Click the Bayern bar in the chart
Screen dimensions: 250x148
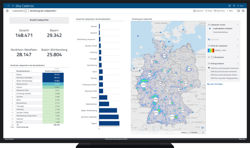point(109,123)
